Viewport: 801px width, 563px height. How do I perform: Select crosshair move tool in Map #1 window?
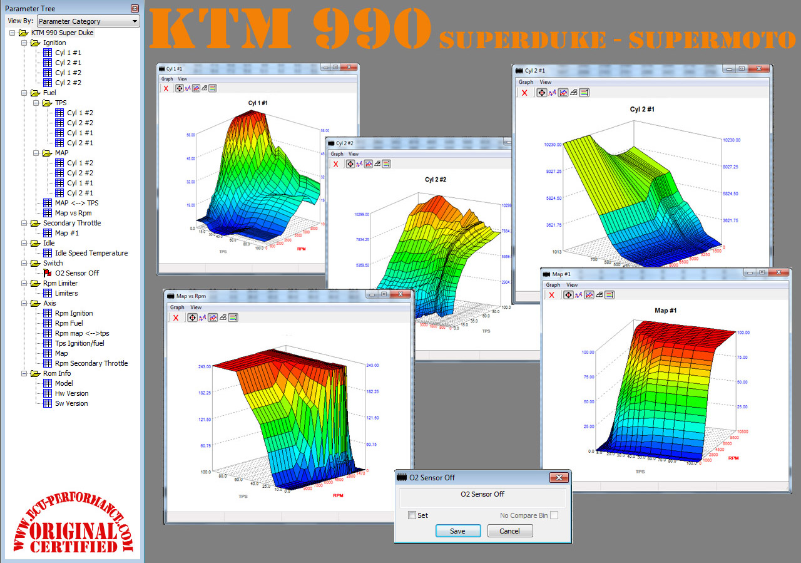(x=568, y=295)
